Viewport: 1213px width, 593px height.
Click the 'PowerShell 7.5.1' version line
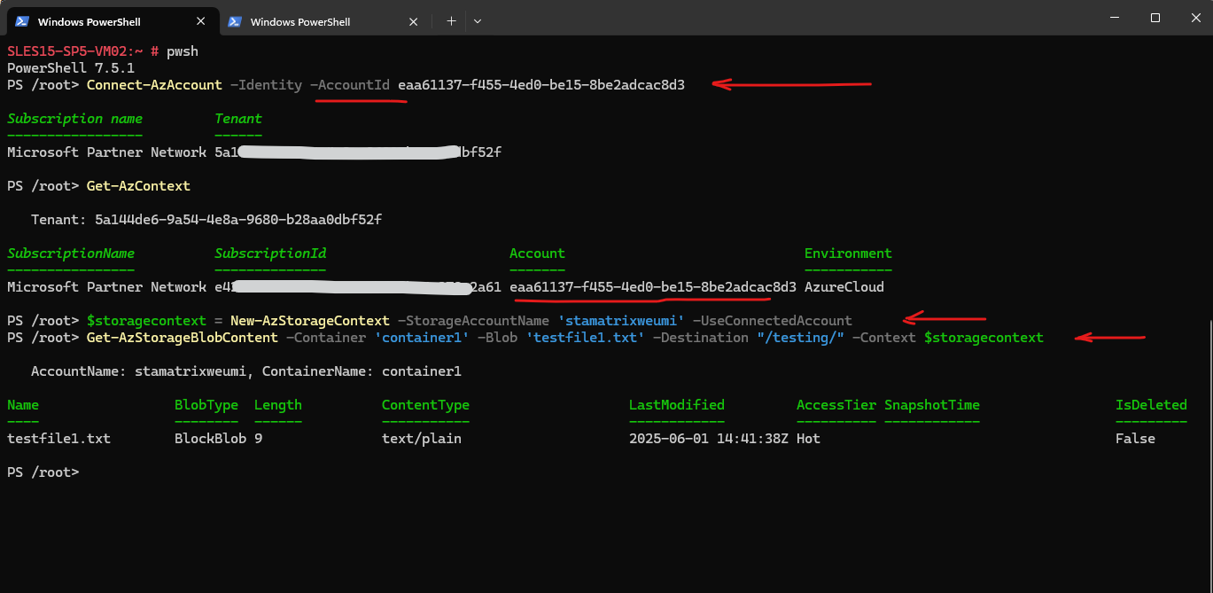pos(71,68)
